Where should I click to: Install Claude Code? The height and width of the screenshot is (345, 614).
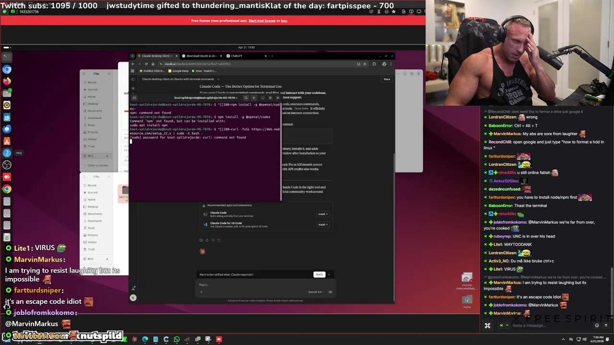323,214
